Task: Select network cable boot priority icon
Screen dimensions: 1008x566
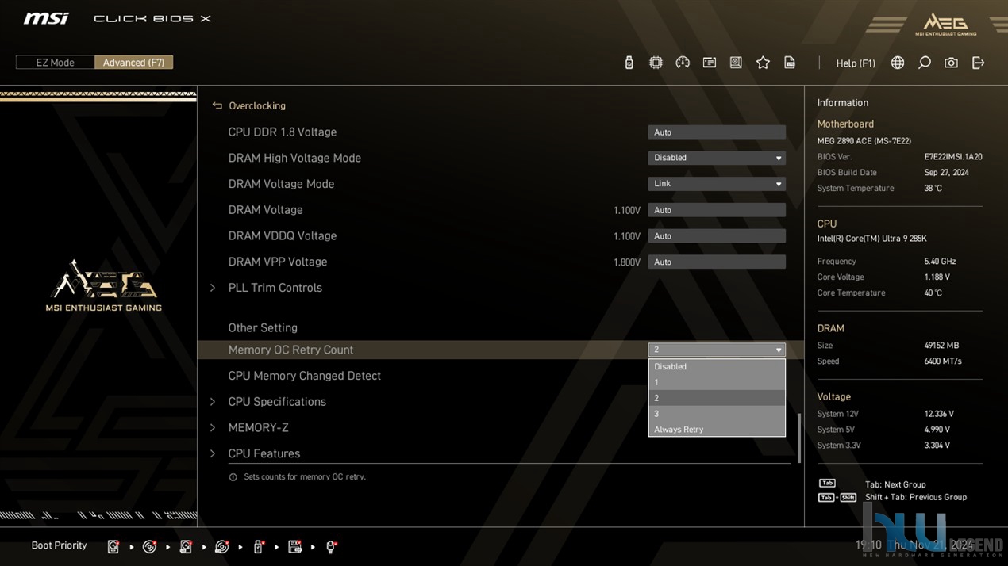Action: [x=331, y=546]
